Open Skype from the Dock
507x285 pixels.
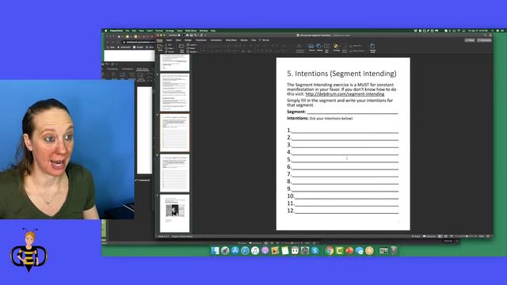click(x=315, y=250)
